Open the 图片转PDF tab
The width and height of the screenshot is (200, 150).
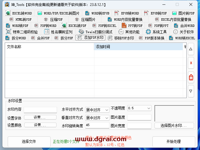183,13
